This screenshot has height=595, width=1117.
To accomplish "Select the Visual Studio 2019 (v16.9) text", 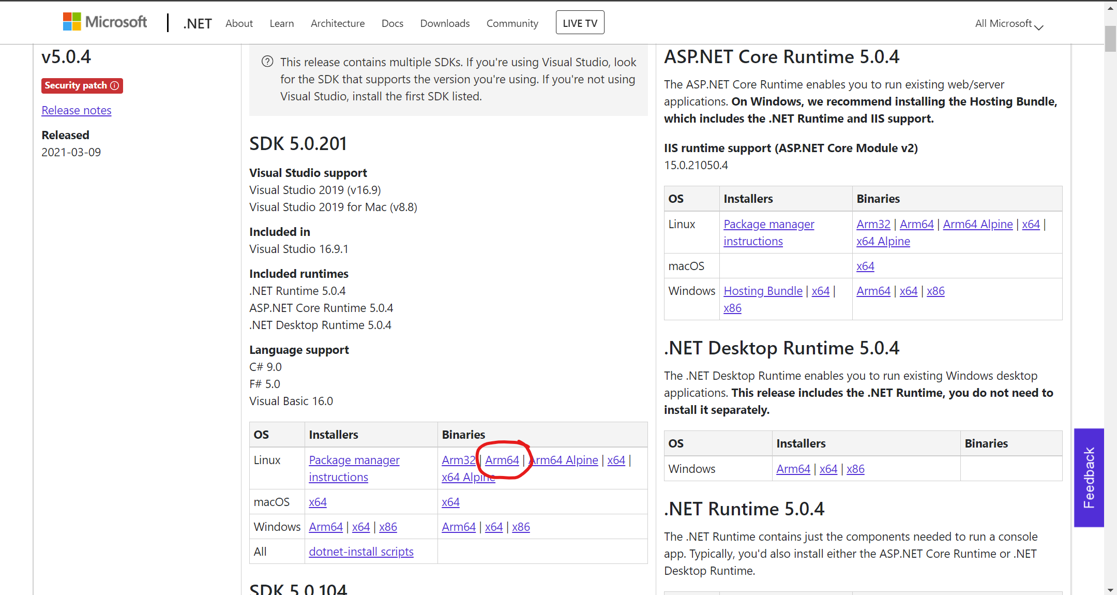I will click(x=315, y=190).
